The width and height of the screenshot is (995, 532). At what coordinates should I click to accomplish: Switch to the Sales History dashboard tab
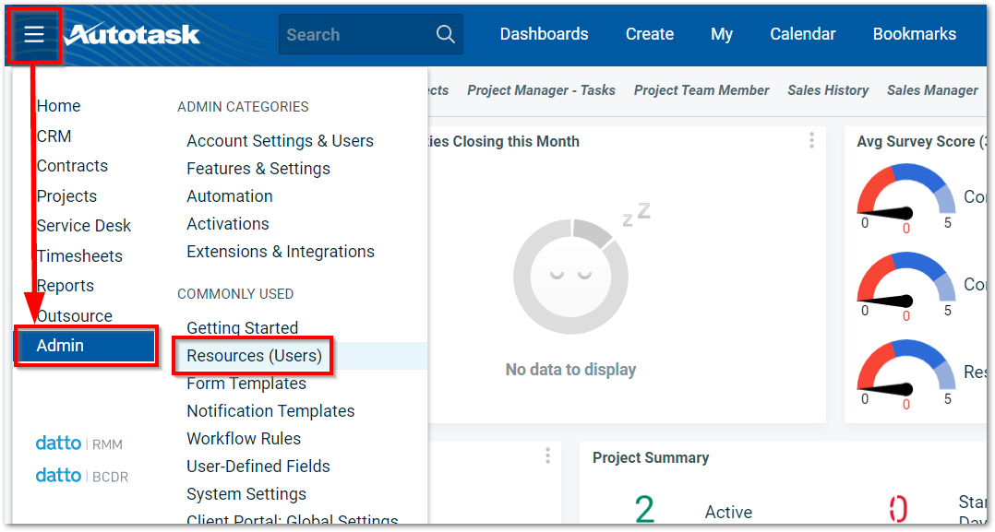pos(827,90)
